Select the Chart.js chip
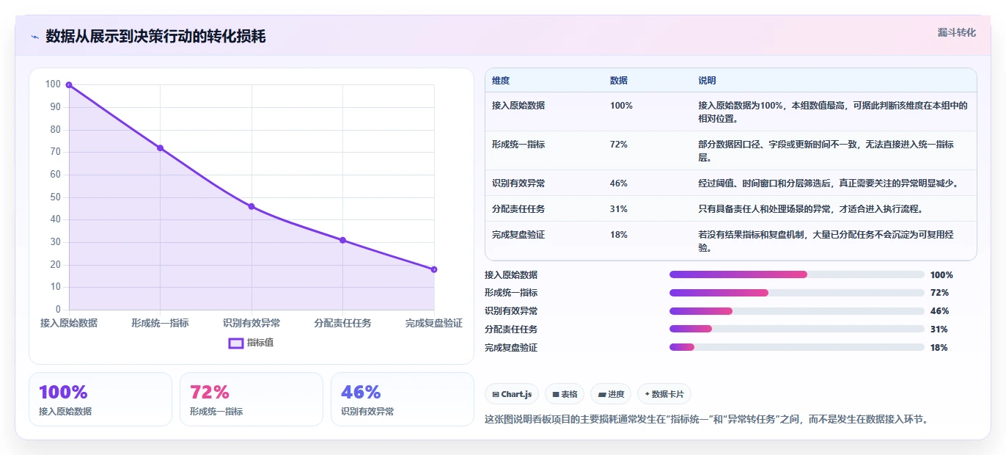Screen dimensions: 1006x455 [512, 394]
